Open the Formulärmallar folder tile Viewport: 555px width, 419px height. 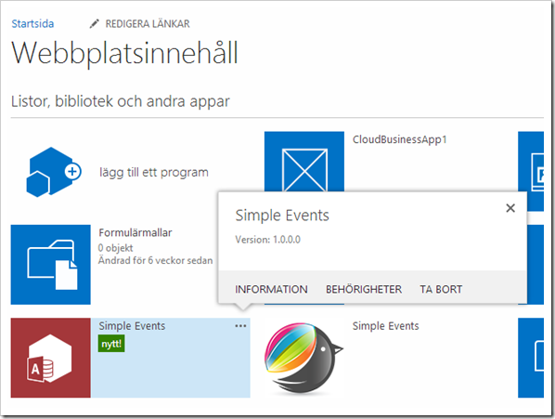[x=51, y=265]
